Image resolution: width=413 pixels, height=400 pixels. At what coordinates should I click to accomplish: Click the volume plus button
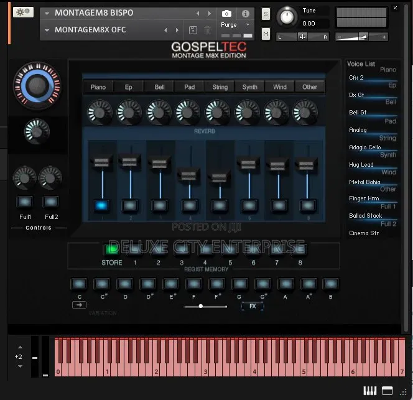click(x=384, y=37)
